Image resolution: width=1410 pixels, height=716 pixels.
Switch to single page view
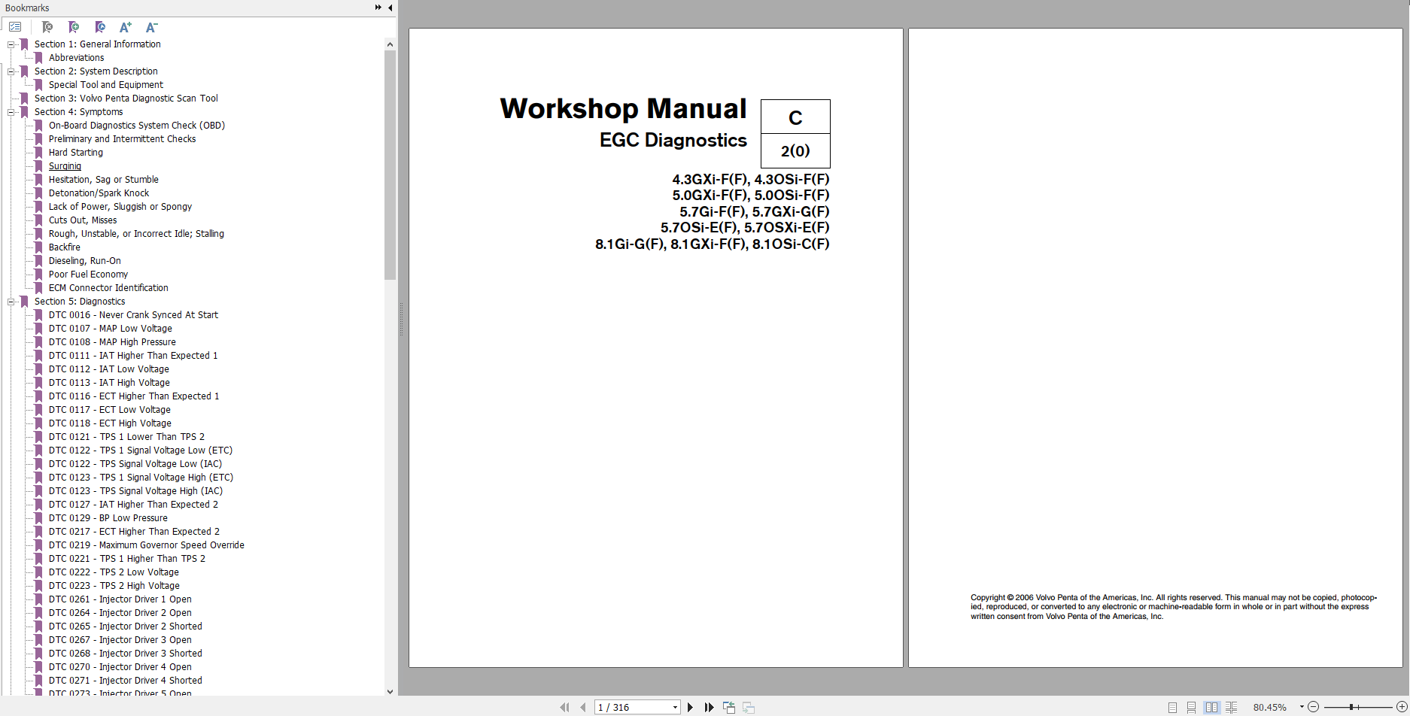tap(1172, 707)
